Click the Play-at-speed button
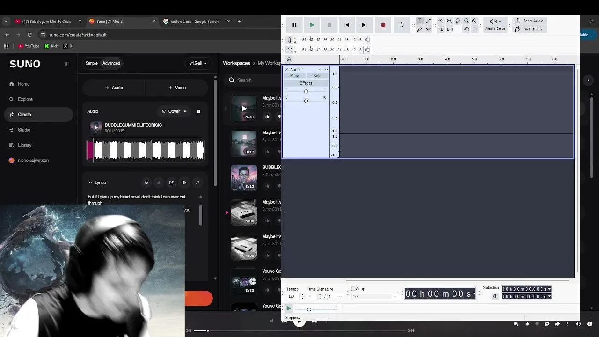This screenshot has height=337, width=599. (x=289, y=309)
